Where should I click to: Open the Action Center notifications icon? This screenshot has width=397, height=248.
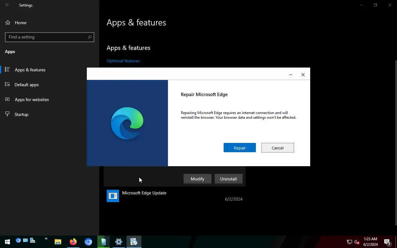click(387, 242)
